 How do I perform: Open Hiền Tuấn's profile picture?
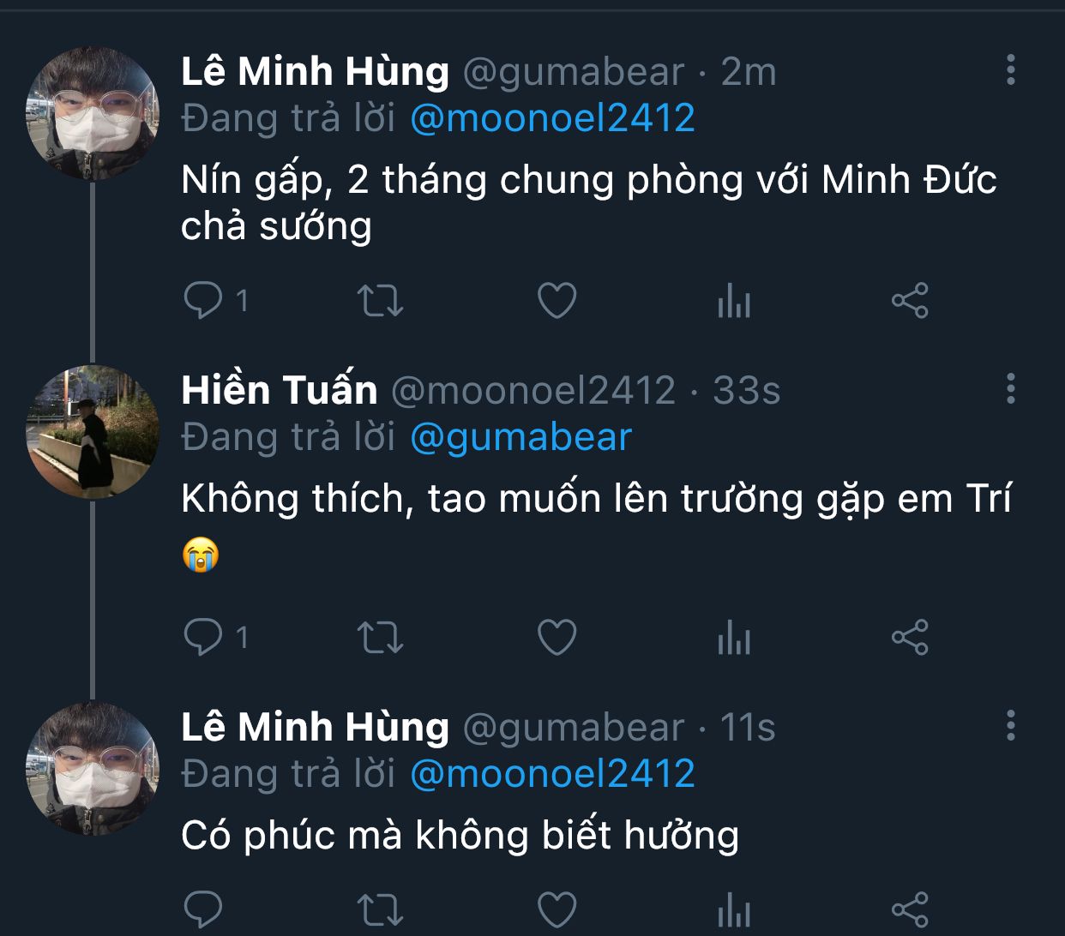[x=93, y=431]
